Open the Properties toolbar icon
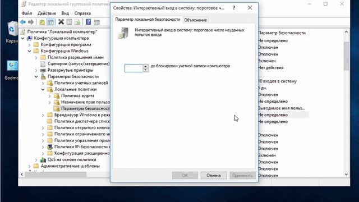The image size is (359, 202). pyautogui.click(x=69, y=22)
